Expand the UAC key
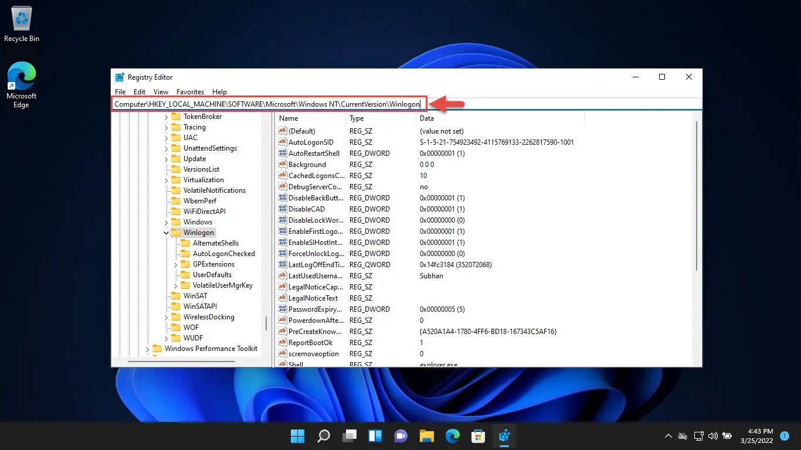The height and width of the screenshot is (450, 801). (x=166, y=138)
